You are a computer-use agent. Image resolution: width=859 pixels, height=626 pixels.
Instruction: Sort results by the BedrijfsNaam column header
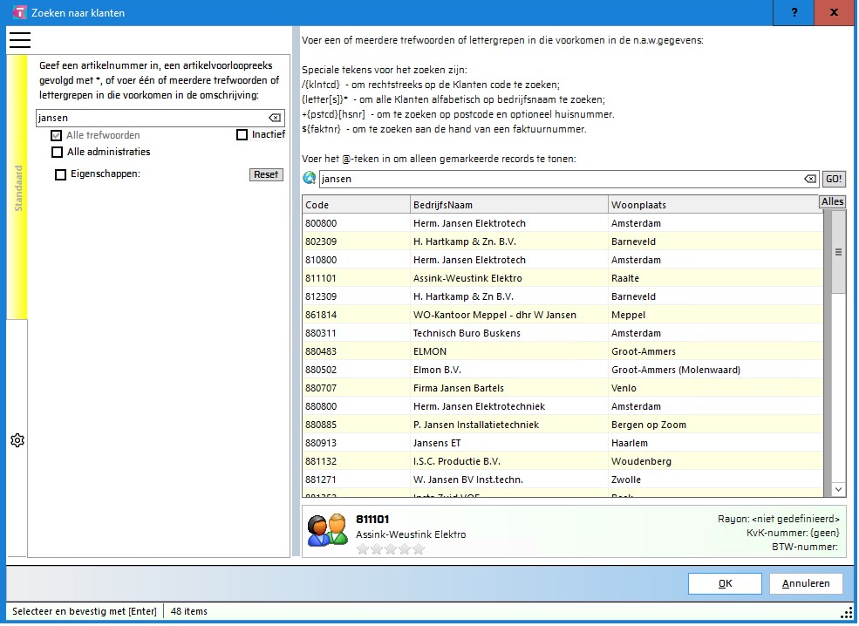click(509, 205)
